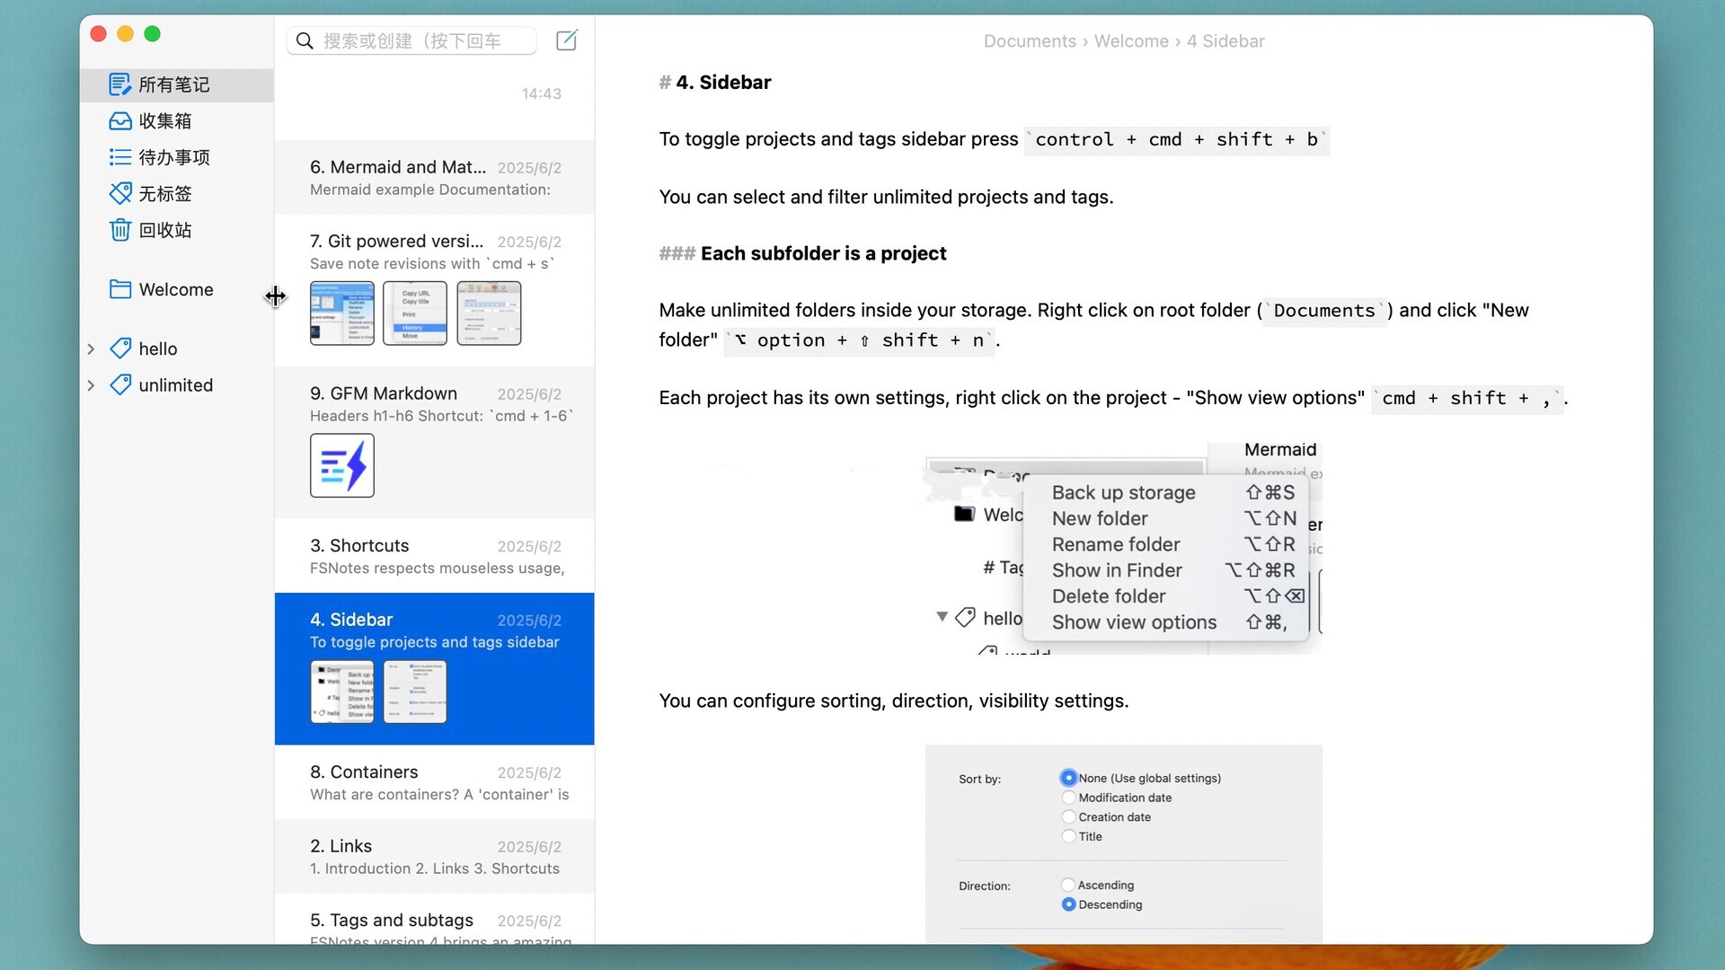The height and width of the screenshot is (970, 1725).
Task: Click 4 Sidebar in the breadcrumb
Action: point(1225,41)
